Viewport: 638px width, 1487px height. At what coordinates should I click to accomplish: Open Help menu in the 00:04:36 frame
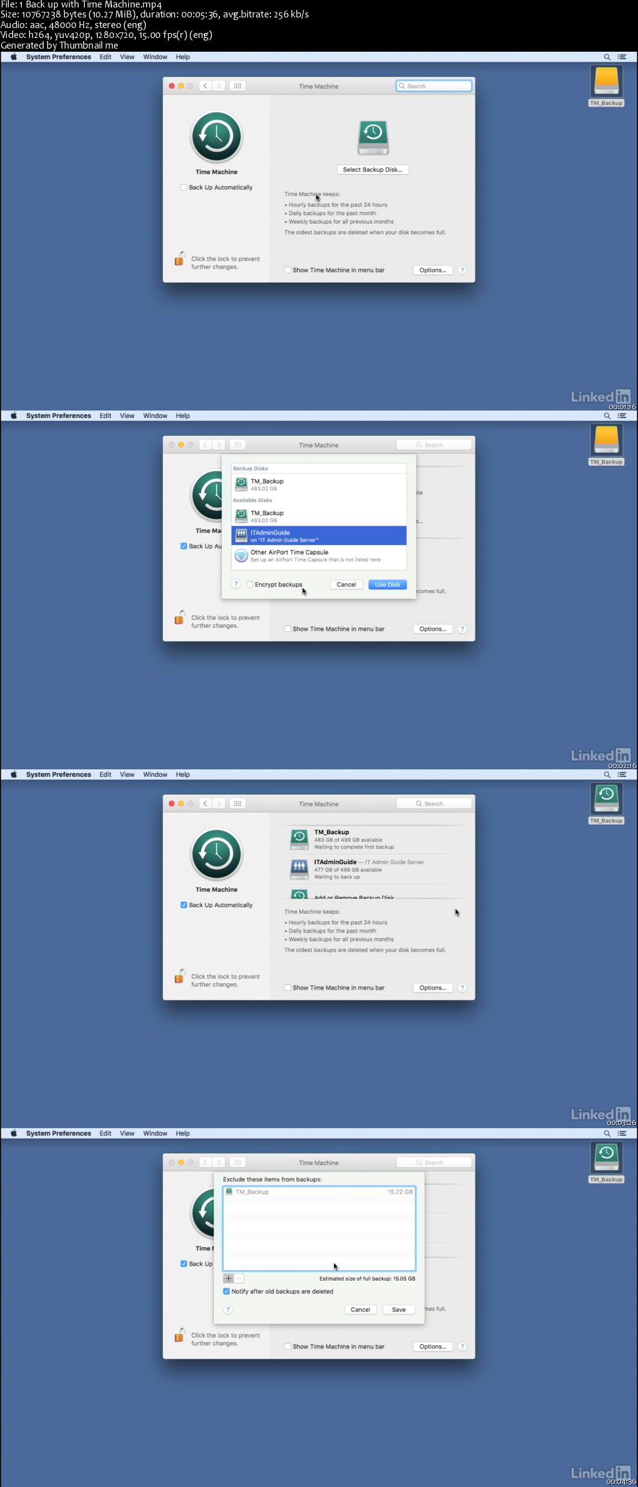pyautogui.click(x=183, y=1133)
